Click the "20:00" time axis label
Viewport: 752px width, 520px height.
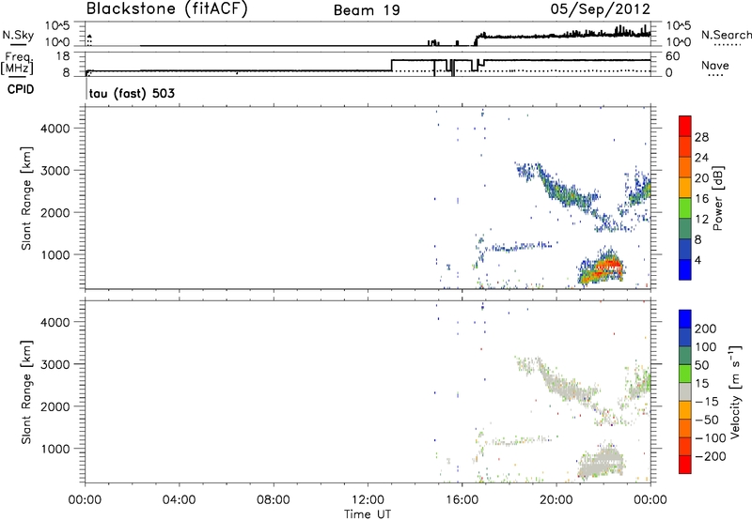click(x=556, y=499)
